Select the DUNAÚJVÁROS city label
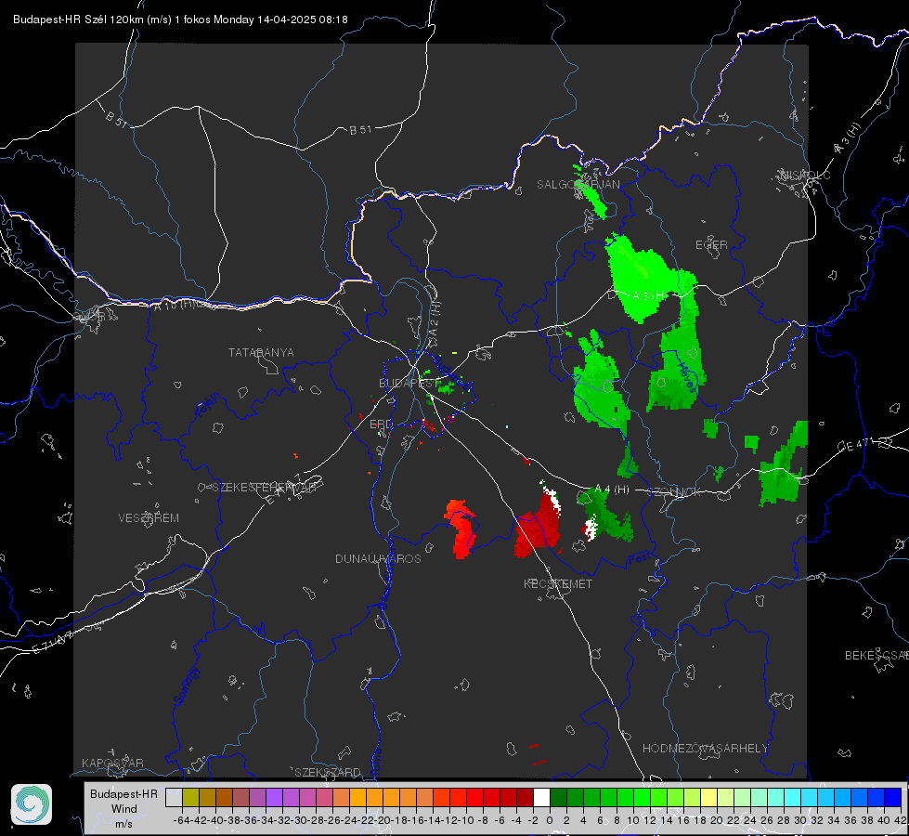909x836 pixels. pyautogui.click(x=378, y=558)
